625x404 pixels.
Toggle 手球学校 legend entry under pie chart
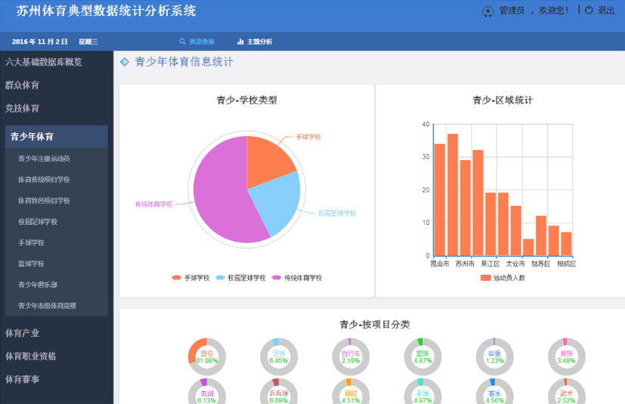190,278
